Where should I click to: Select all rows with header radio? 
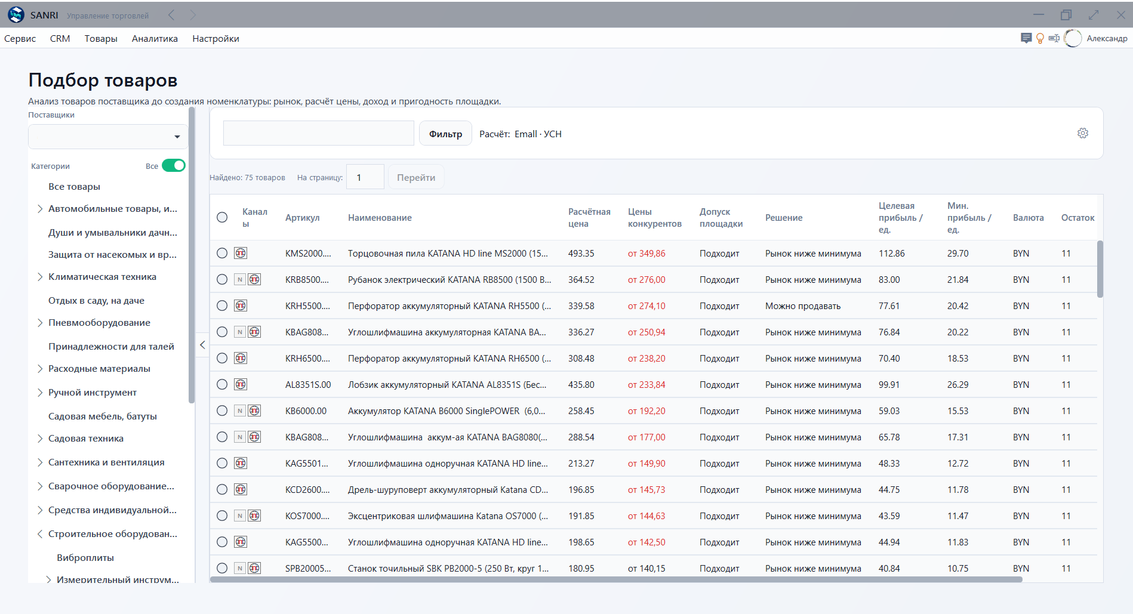[x=222, y=217]
